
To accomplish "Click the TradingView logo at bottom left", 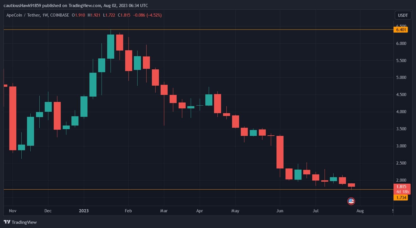I will pos(20,222).
